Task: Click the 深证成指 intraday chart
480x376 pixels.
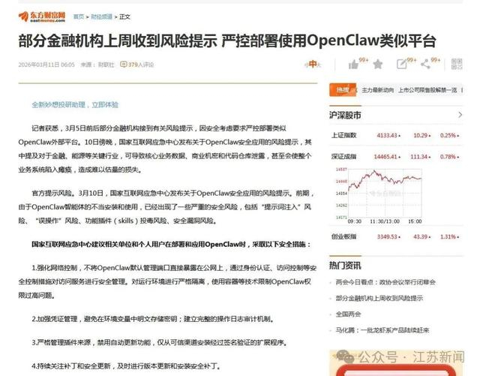Action: (379, 196)
